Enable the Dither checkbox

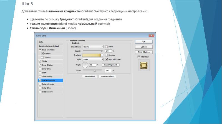(x=106, y=47)
